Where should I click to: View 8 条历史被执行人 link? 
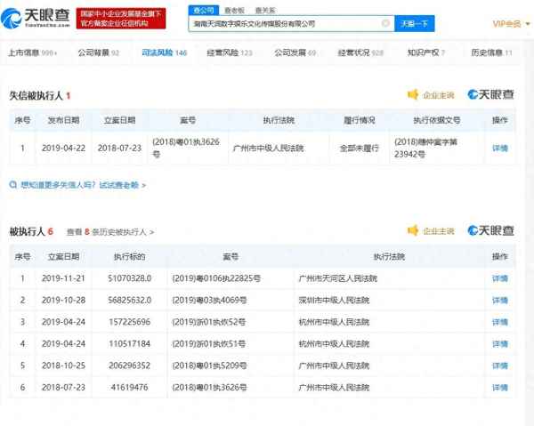pos(110,232)
